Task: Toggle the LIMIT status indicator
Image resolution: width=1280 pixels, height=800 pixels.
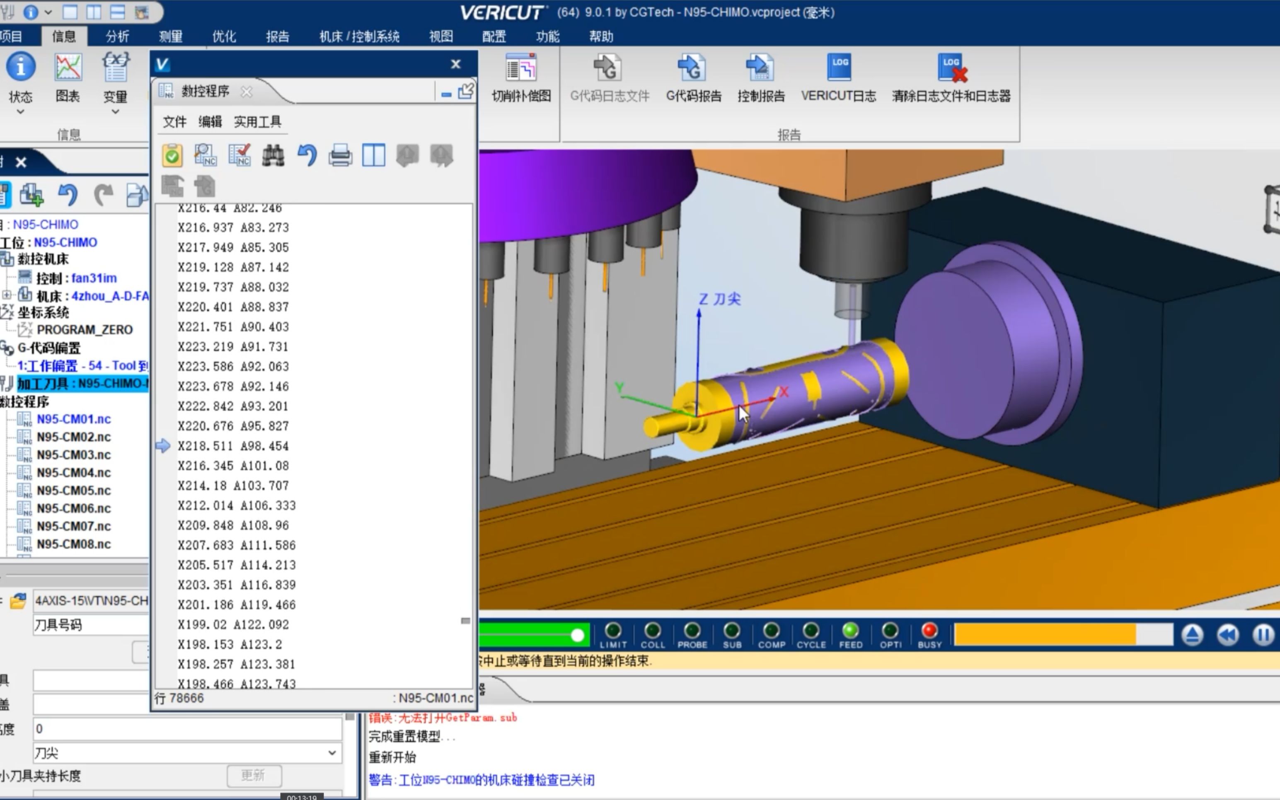Action: [x=613, y=631]
